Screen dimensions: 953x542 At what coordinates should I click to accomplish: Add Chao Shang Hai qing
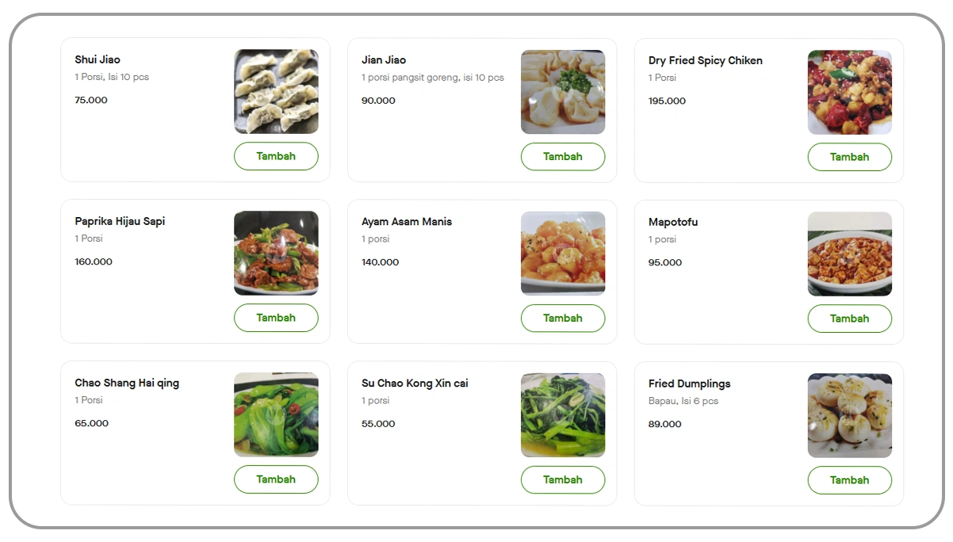[276, 479]
